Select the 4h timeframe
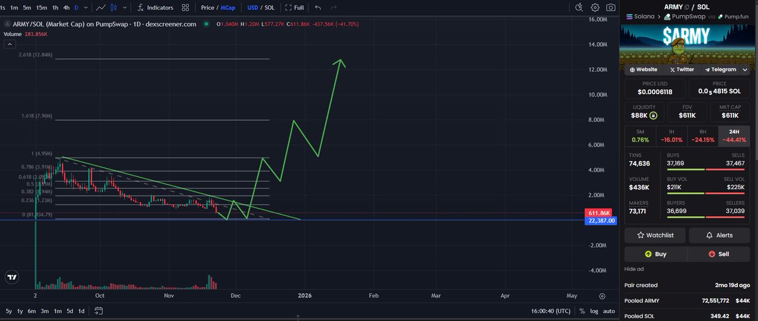Image resolution: width=758 pixels, height=321 pixels. coord(66,8)
